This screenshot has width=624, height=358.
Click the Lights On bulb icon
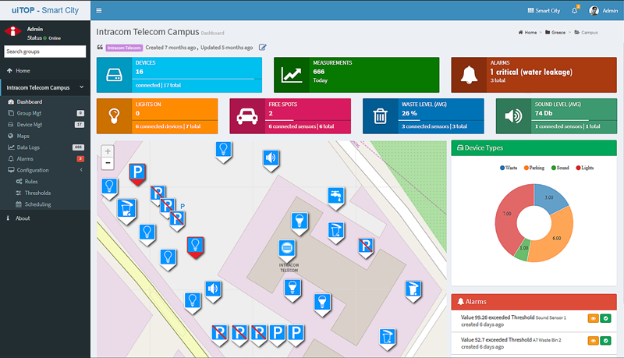coord(114,116)
